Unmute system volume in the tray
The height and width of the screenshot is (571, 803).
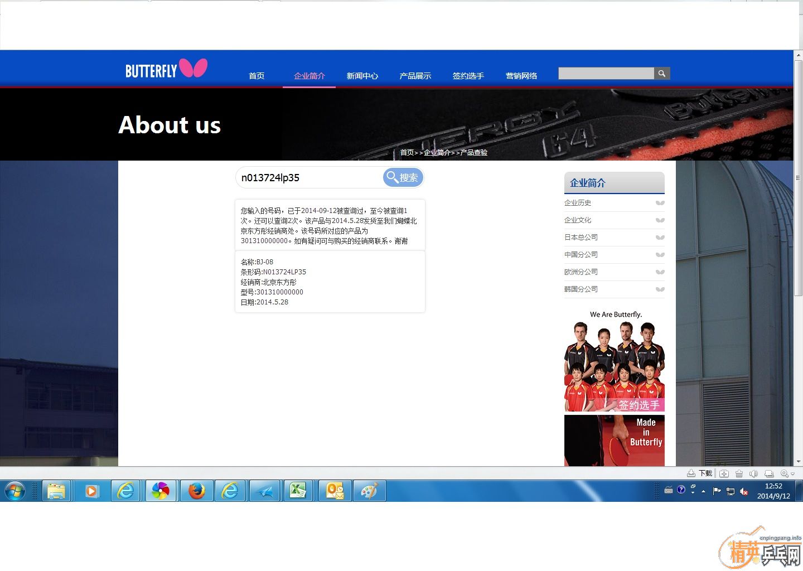point(744,491)
